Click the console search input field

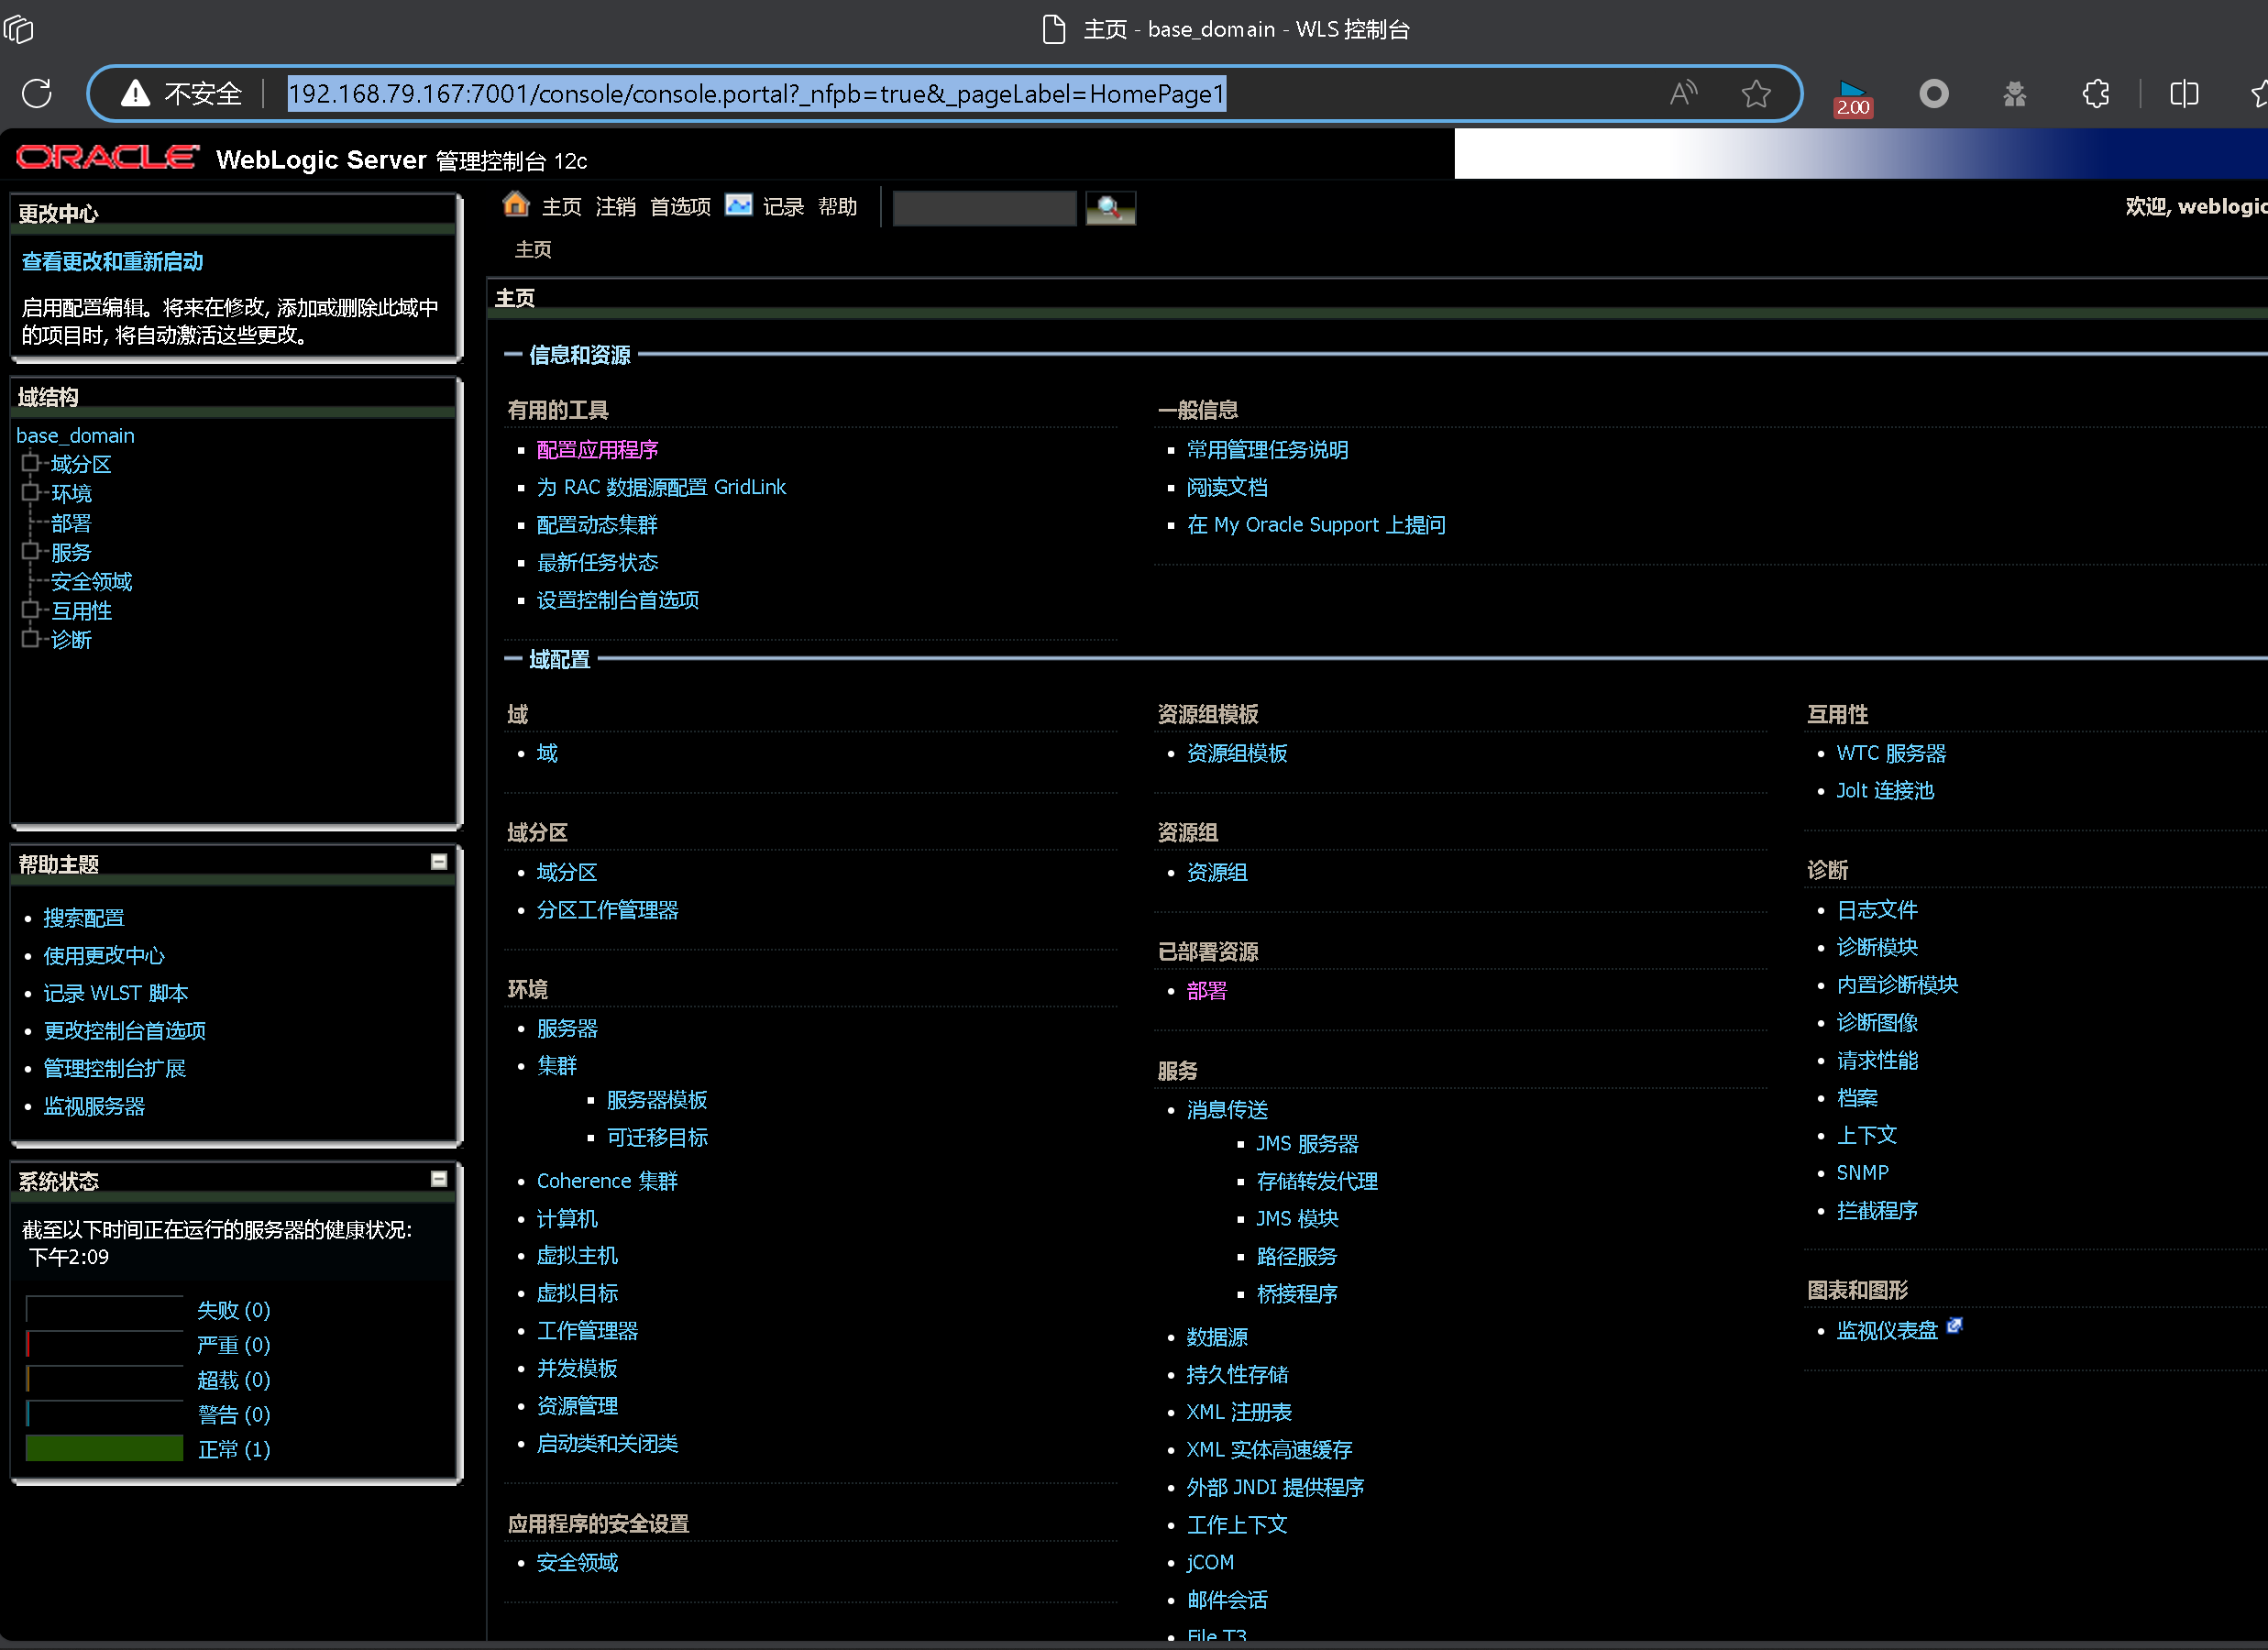(x=984, y=208)
